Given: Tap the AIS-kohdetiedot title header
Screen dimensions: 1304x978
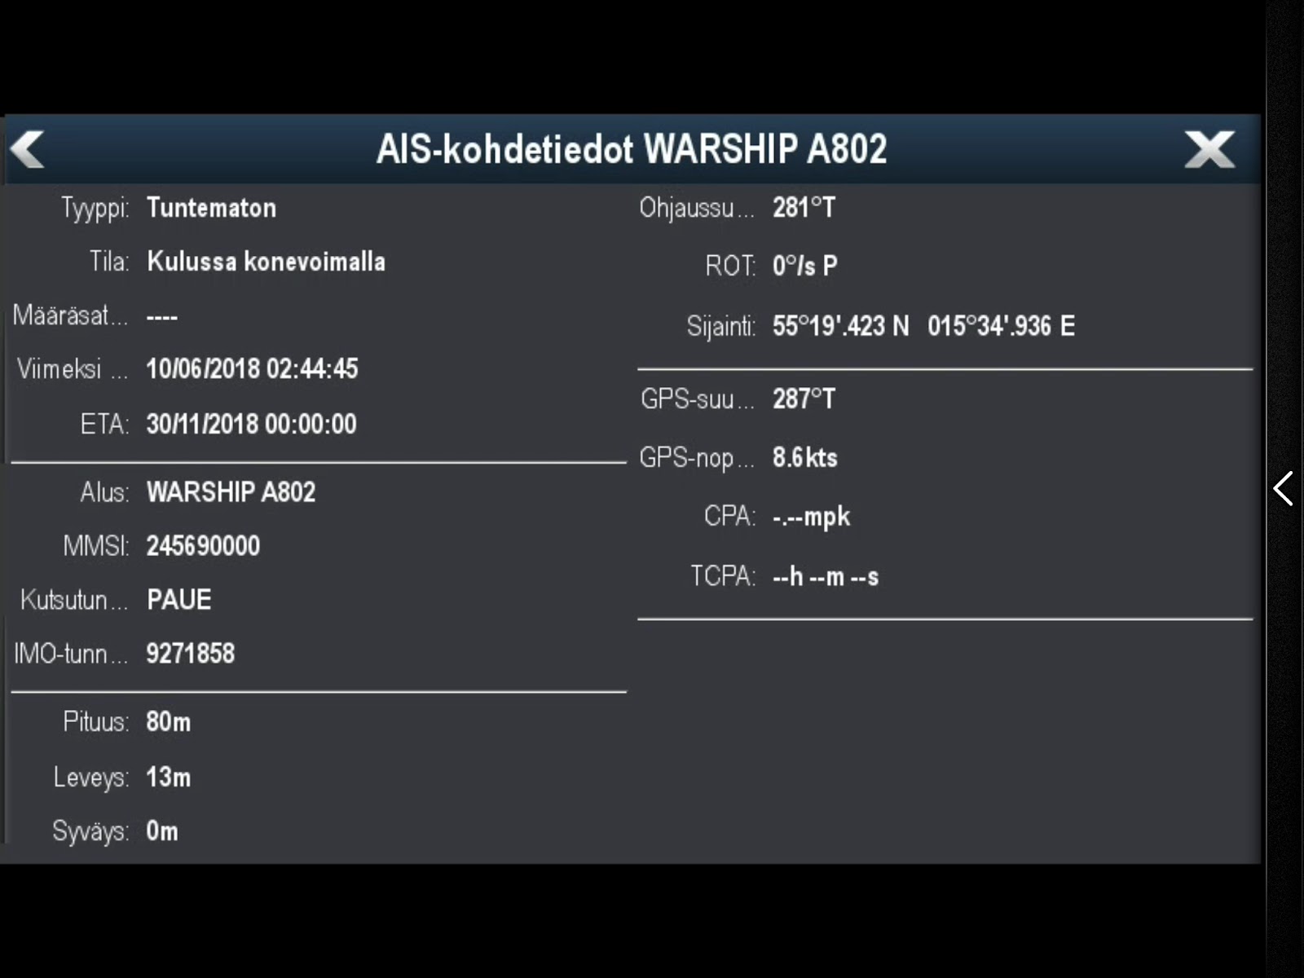Looking at the screenshot, I should click(631, 149).
